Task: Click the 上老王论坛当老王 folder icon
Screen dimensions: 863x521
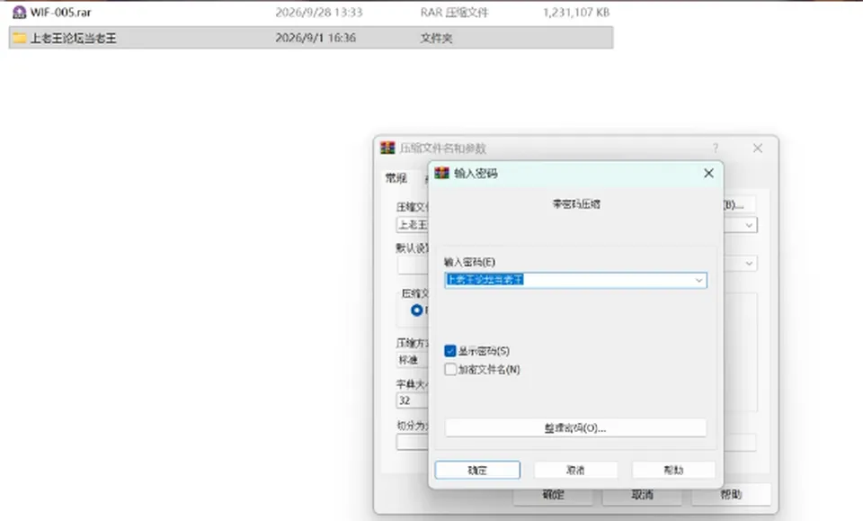Action: pos(19,38)
